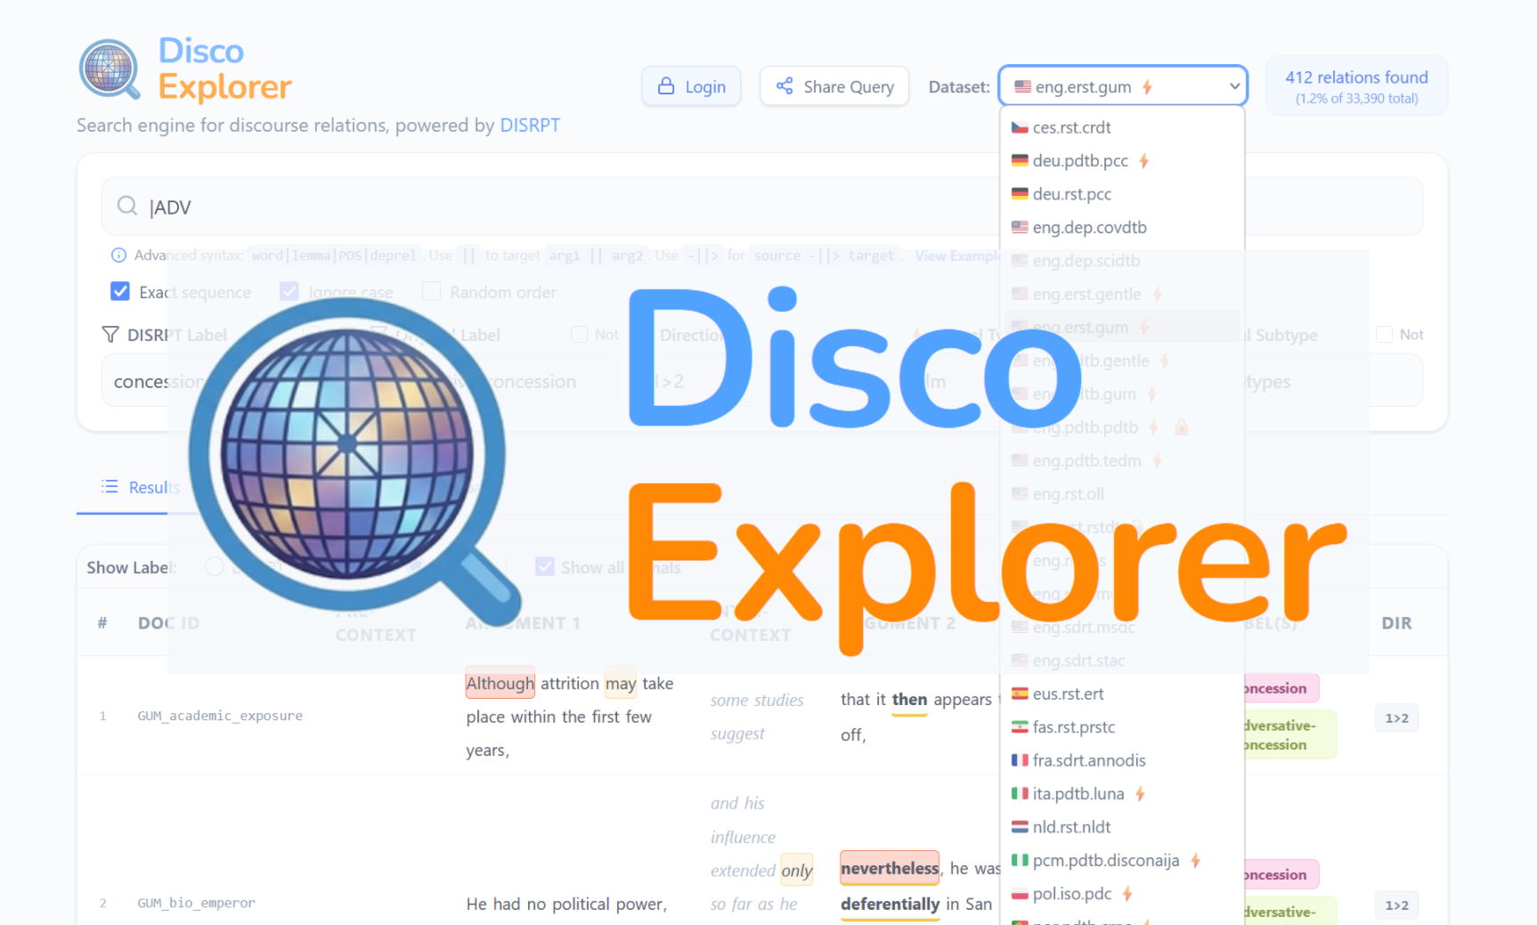1537x925 pixels.
Task: Click the highlighted word may in row 1
Action: [x=621, y=683]
